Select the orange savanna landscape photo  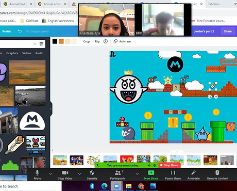(x=27, y=72)
